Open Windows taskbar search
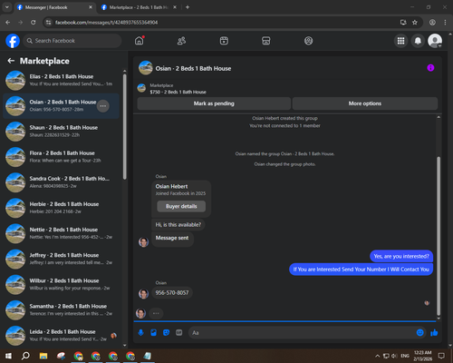Viewport: 453px width, 363px height. pyautogui.click(x=25, y=356)
